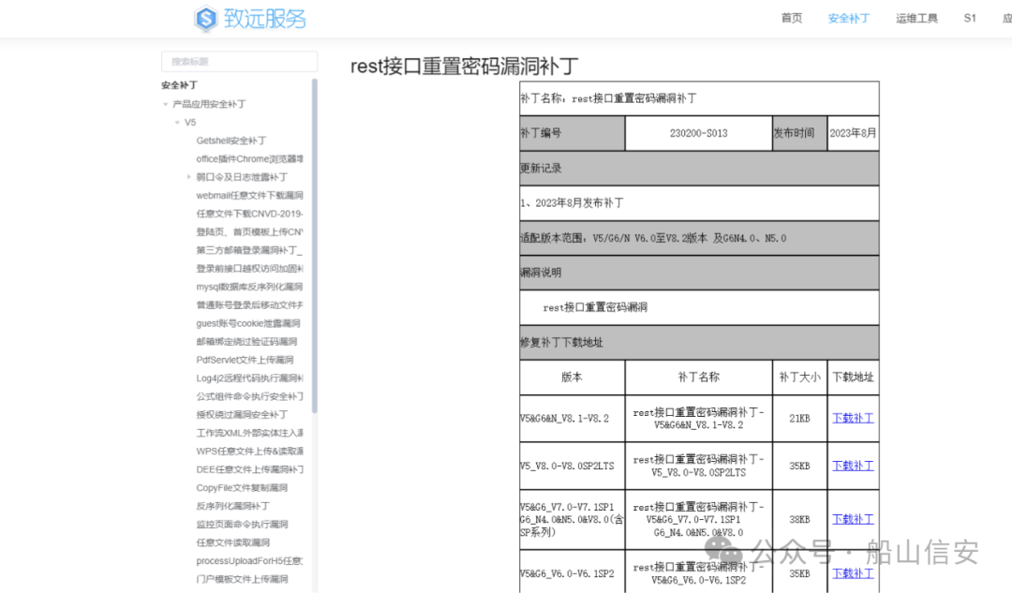The width and height of the screenshot is (1012, 593).
Task: Select 工作流XML外部实体注入 entry
Action: tap(250, 433)
